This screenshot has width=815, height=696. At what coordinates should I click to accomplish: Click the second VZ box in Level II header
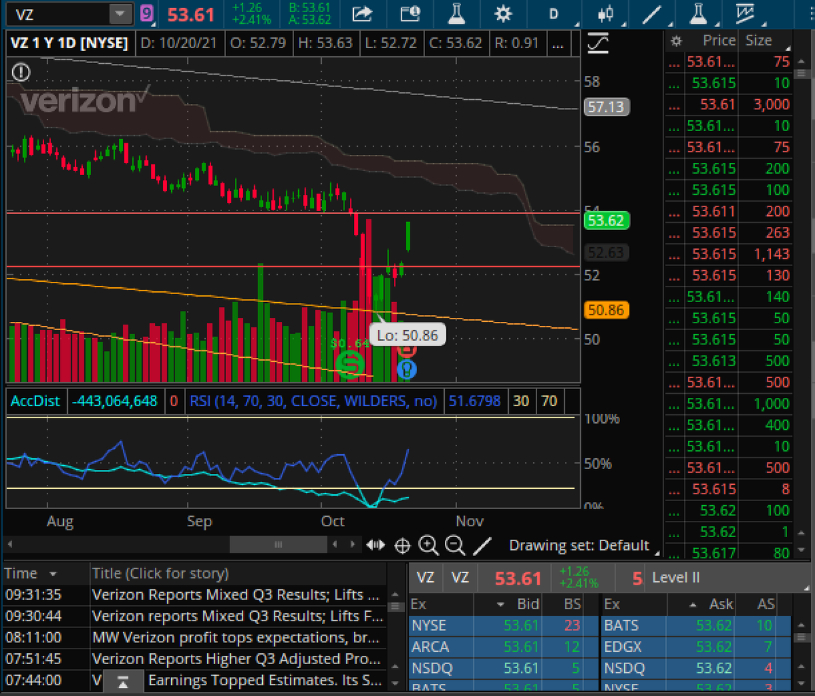click(460, 578)
